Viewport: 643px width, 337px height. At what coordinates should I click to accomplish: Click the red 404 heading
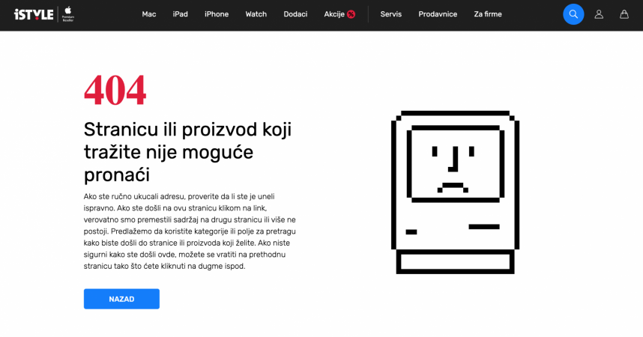(115, 90)
